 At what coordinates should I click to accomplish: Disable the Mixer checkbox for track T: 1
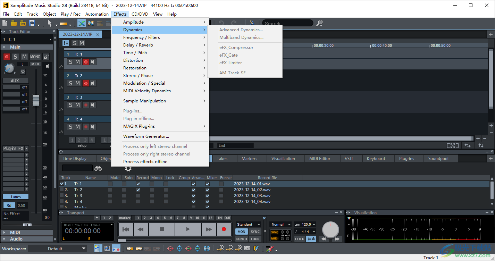(x=207, y=184)
